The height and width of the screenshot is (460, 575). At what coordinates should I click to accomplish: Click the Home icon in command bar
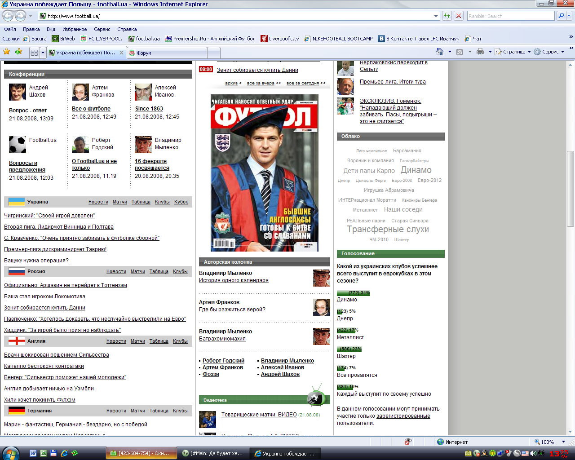pyautogui.click(x=440, y=52)
